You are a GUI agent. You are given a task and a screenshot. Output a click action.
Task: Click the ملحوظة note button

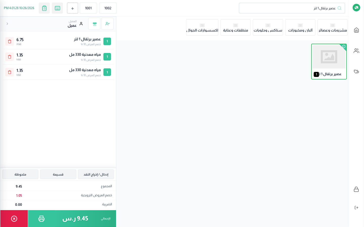click(x=20, y=174)
